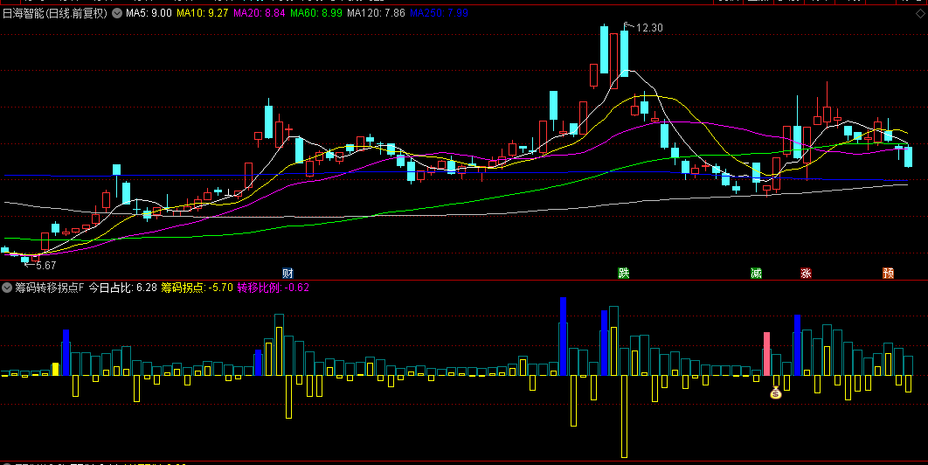Select the 日海智能(日线,前复权) chart title
The height and width of the screenshot is (465, 928).
tap(55, 13)
